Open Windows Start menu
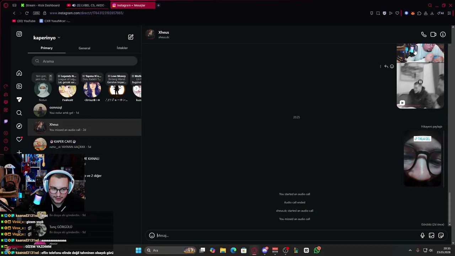Viewport: 455px width, 256px height. [138, 250]
